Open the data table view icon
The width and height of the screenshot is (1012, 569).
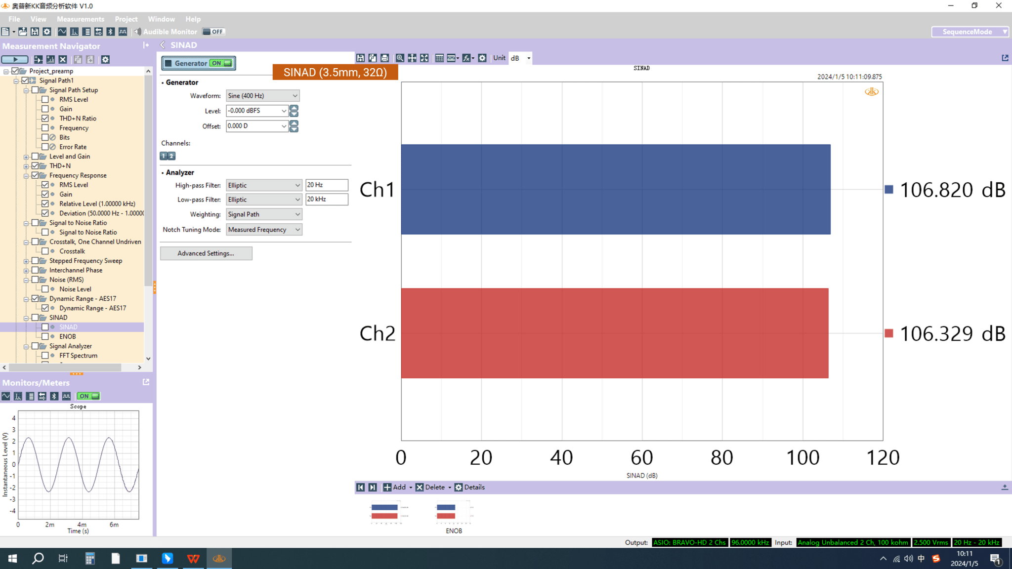tap(439, 58)
